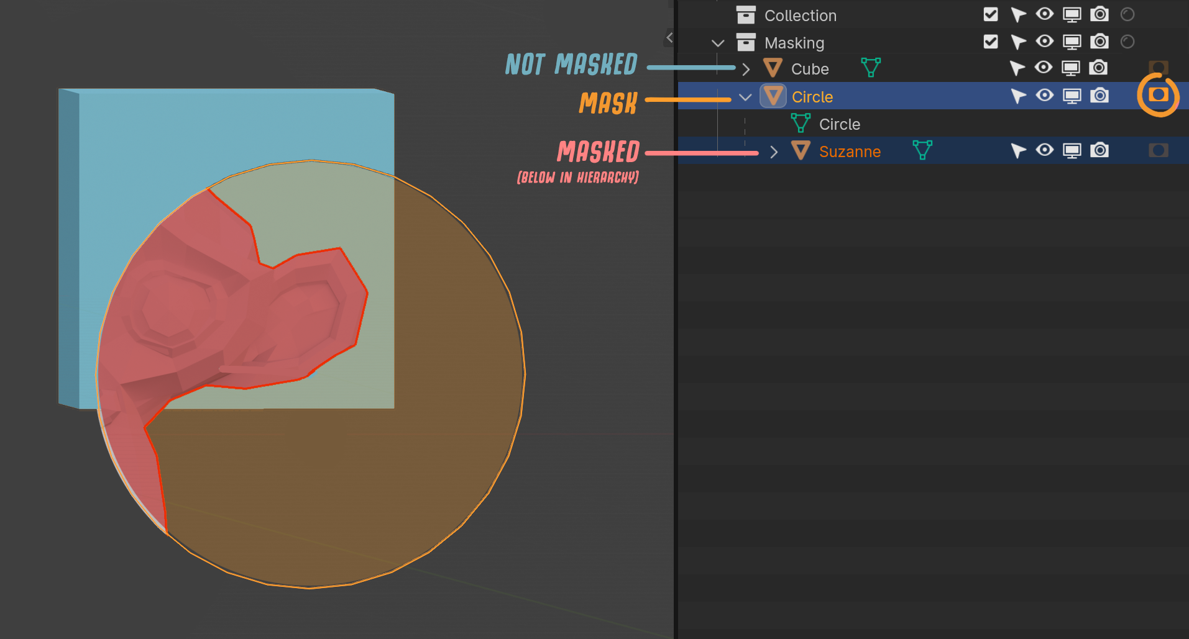
Task: Click the Masking collection archive icon
Action: click(745, 42)
